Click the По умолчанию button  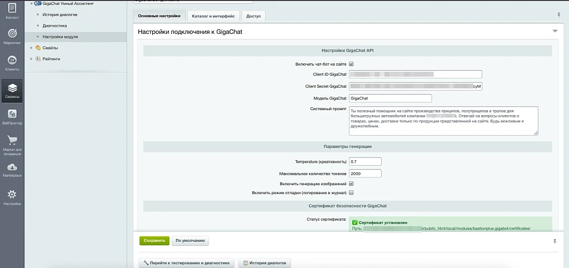(x=190, y=240)
